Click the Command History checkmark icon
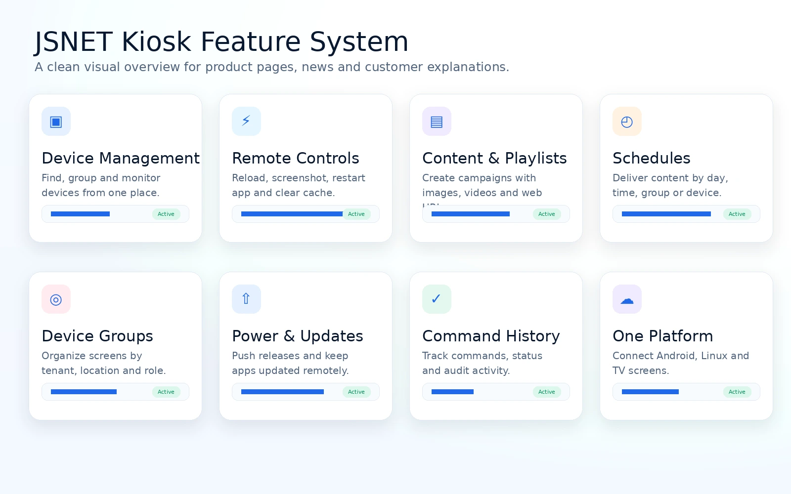This screenshot has width=791, height=494. [x=437, y=299]
